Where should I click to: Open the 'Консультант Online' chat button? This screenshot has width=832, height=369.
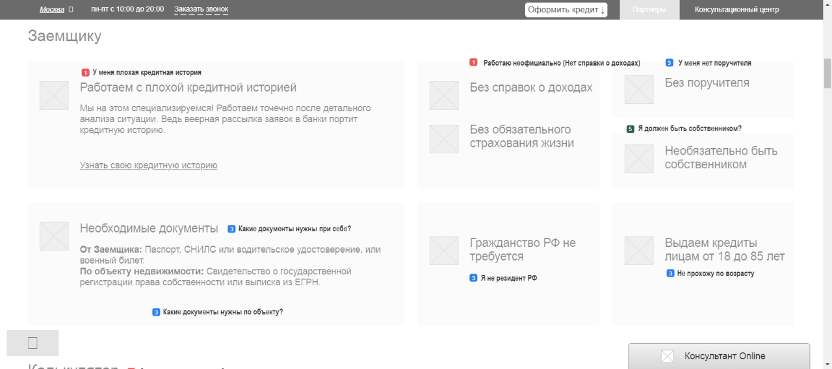coord(719,356)
